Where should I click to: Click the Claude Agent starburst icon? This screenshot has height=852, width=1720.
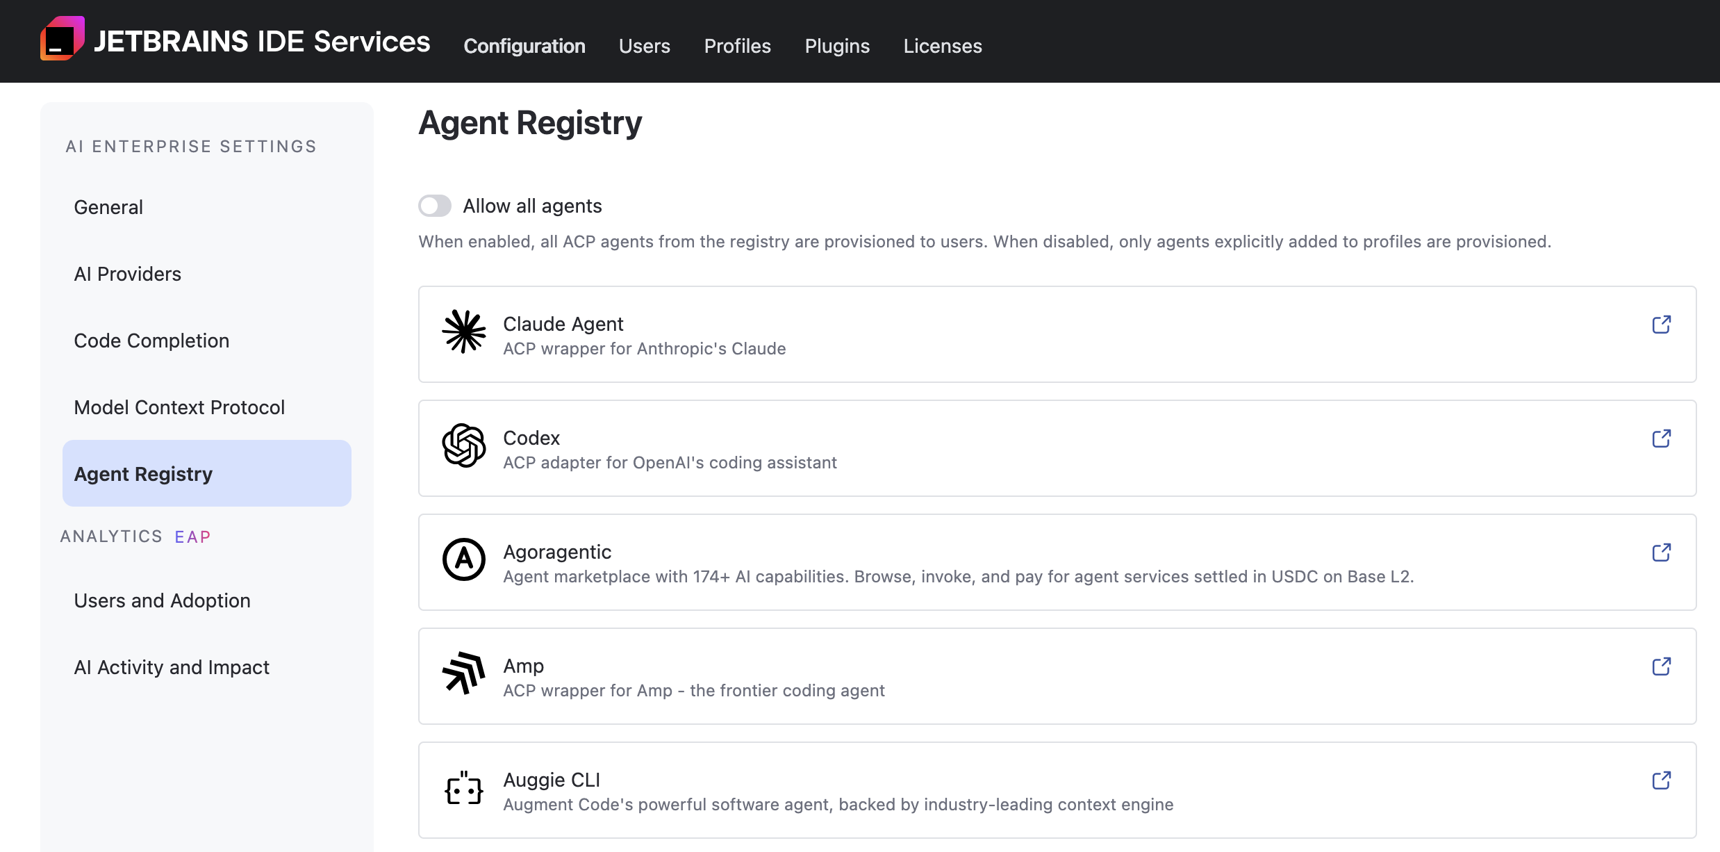[x=464, y=331]
